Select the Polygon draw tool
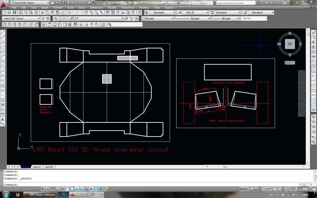317x198 pixels. pos(2,47)
